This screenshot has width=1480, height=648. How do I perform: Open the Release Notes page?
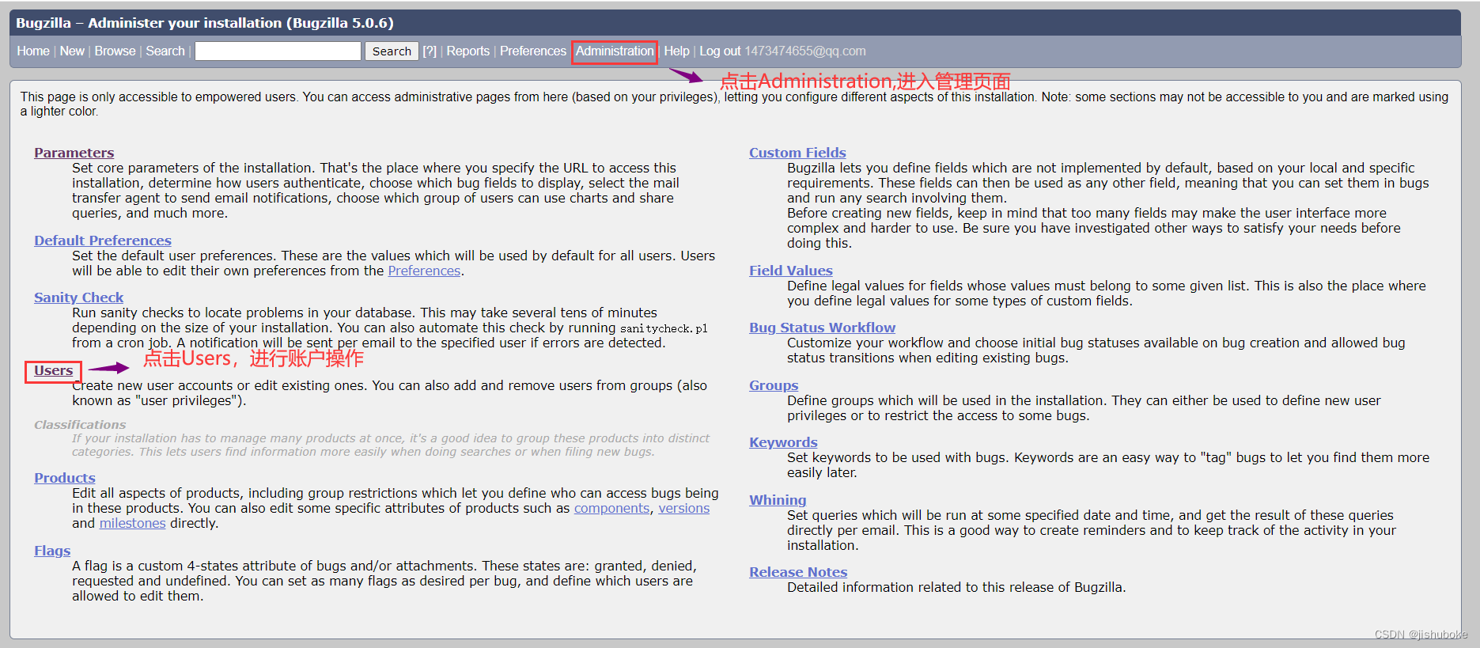tap(798, 572)
